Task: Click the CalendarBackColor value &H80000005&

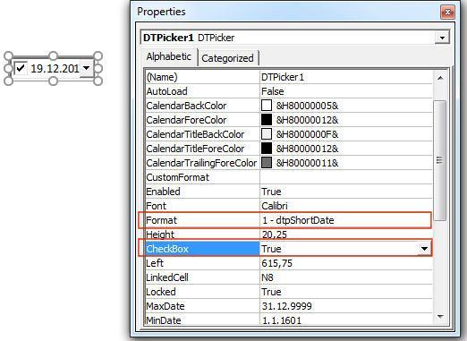Action: tap(307, 106)
